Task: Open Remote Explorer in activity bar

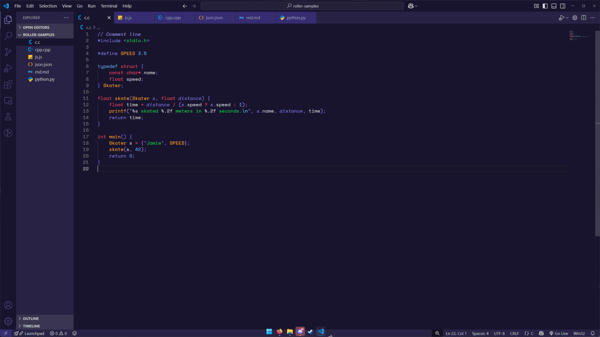Action: (8, 101)
